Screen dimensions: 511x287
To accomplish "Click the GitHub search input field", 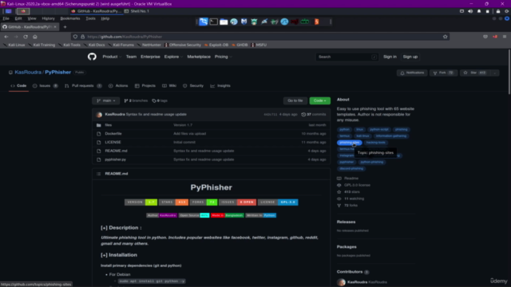I will [x=347, y=57].
